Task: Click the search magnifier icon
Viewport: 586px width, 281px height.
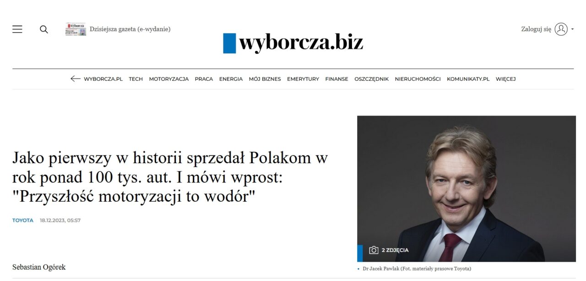Action: [x=44, y=29]
